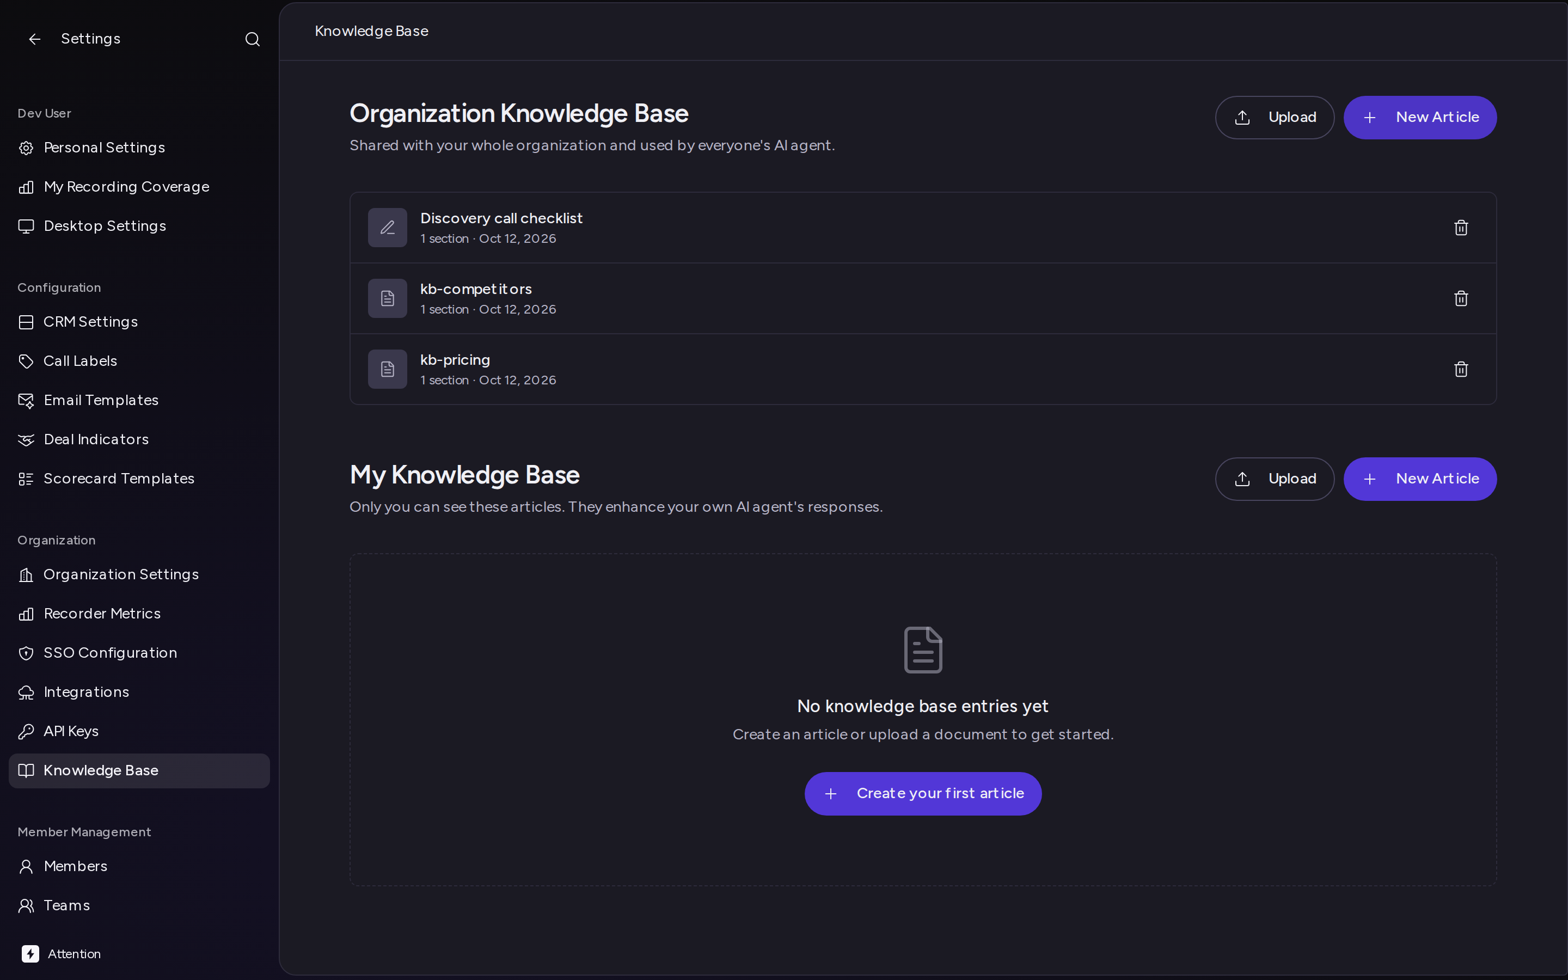Navigate to Organization Settings

pyautogui.click(x=139, y=575)
